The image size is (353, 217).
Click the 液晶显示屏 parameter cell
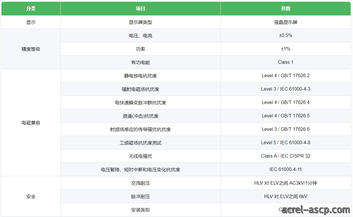(286, 22)
